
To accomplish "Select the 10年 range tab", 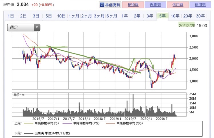I will coord(175,16).
